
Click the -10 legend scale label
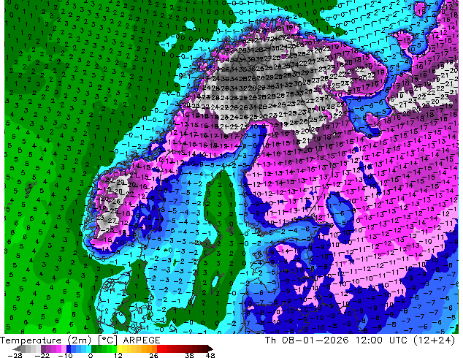65,355
